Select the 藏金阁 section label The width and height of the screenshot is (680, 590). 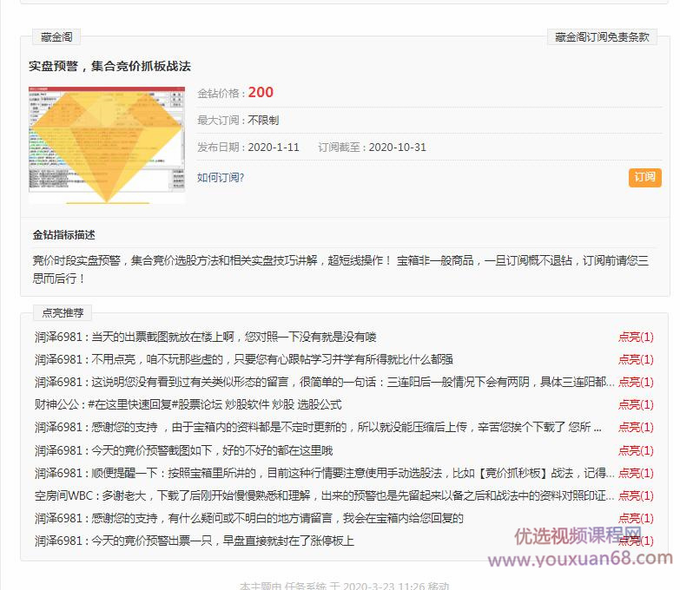coord(57,37)
